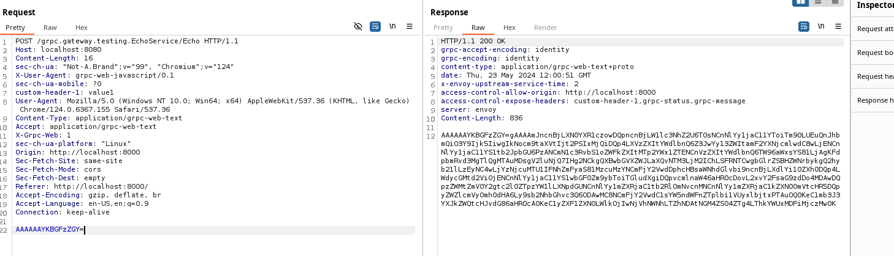This screenshot has height=256, width=894.
Task: Expand Response headers section in Inspector
Action: coord(873,100)
